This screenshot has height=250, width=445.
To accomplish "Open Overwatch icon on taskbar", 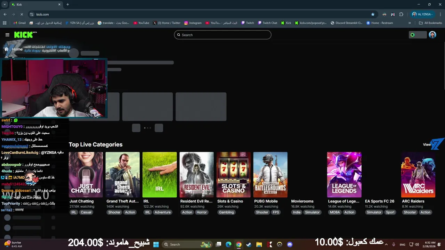I will tap(280, 244).
